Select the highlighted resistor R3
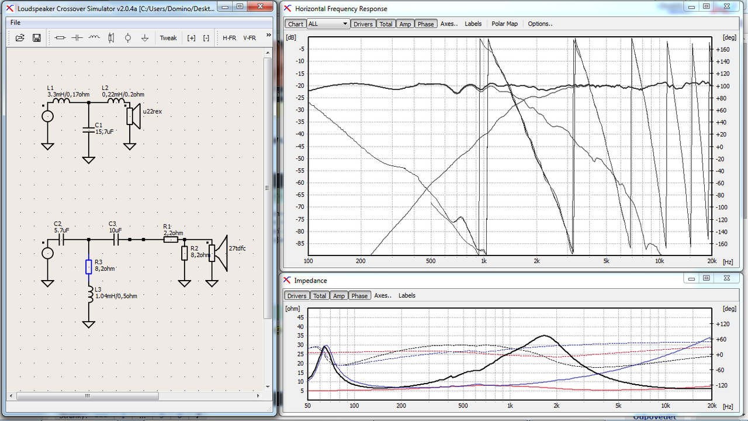748x421 pixels. point(88,267)
